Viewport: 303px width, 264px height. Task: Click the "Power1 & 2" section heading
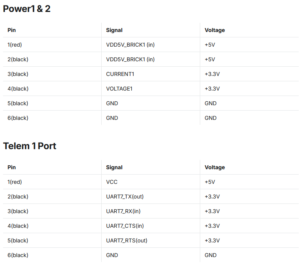point(27,8)
